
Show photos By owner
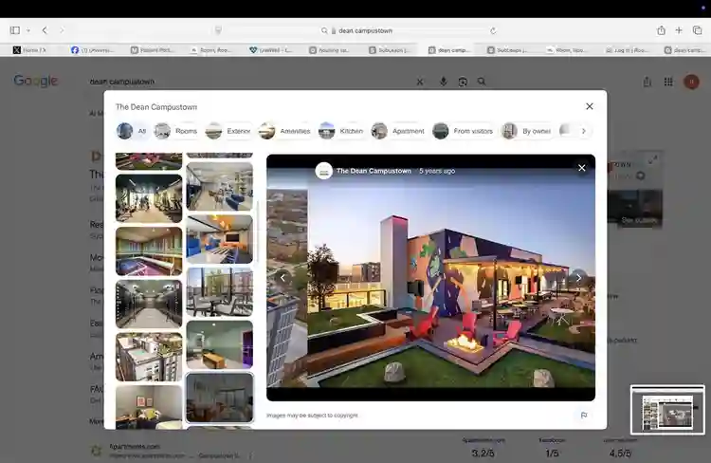point(527,131)
